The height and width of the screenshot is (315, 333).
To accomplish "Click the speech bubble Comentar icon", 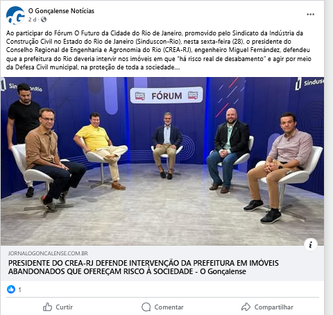I will coord(146,307).
